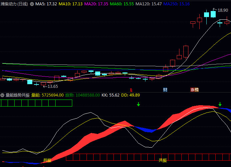The width and height of the screenshot is (231, 167).
Task: Select the MA10: 17.13 indicator label
Action: 71,4
